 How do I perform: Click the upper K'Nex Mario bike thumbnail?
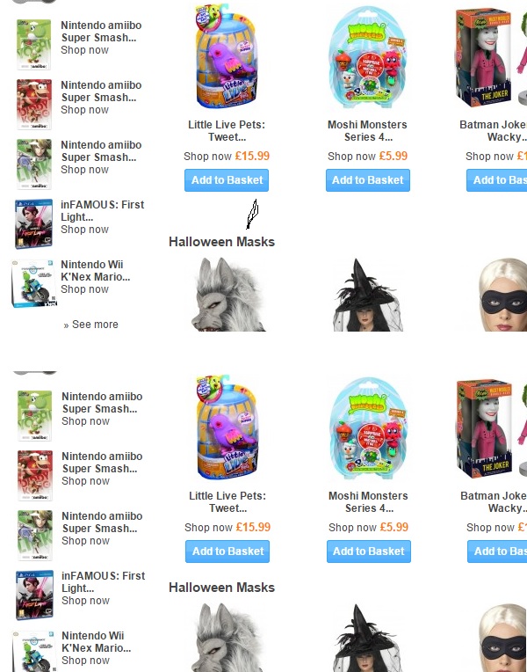click(34, 283)
